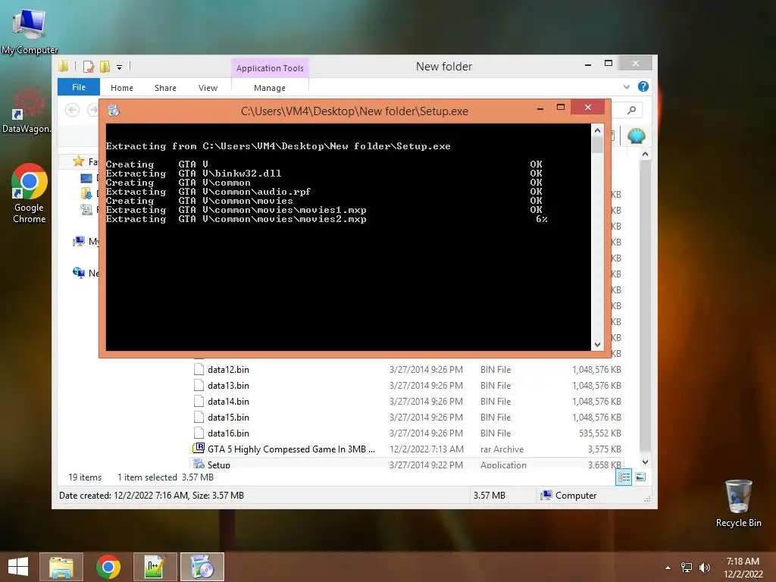Show hidden tray icons arrow
Screen dimensions: 776x582
click(x=668, y=568)
